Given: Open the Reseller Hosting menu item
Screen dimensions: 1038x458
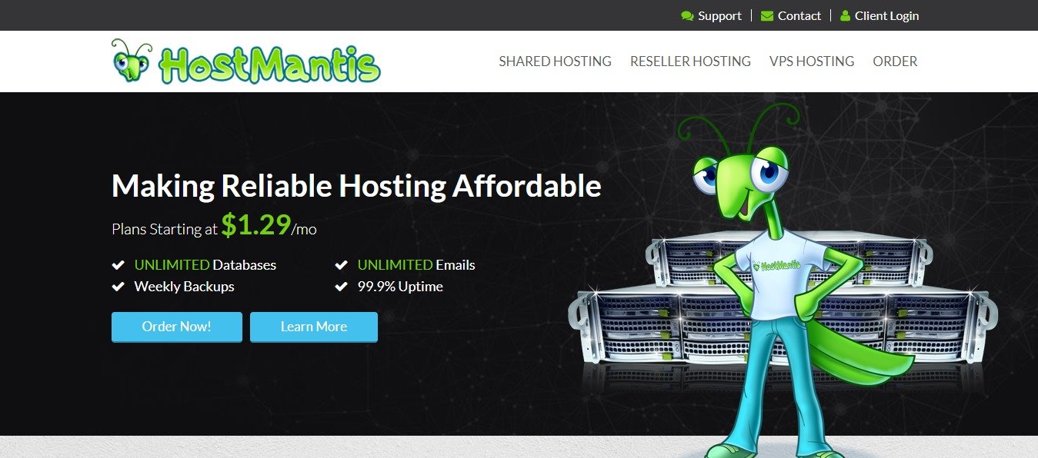Looking at the screenshot, I should pyautogui.click(x=690, y=61).
